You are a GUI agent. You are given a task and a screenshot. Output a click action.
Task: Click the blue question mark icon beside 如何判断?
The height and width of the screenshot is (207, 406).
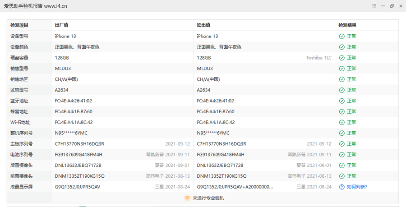pyautogui.click(x=342, y=187)
